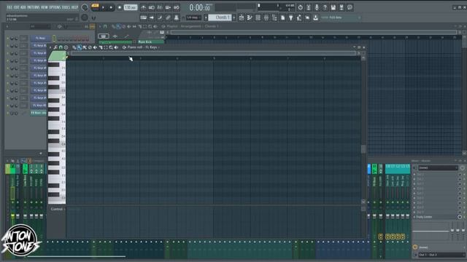Mute the top FL Keys channel LED
This screenshot has height=262, width=467.
coord(8,39)
